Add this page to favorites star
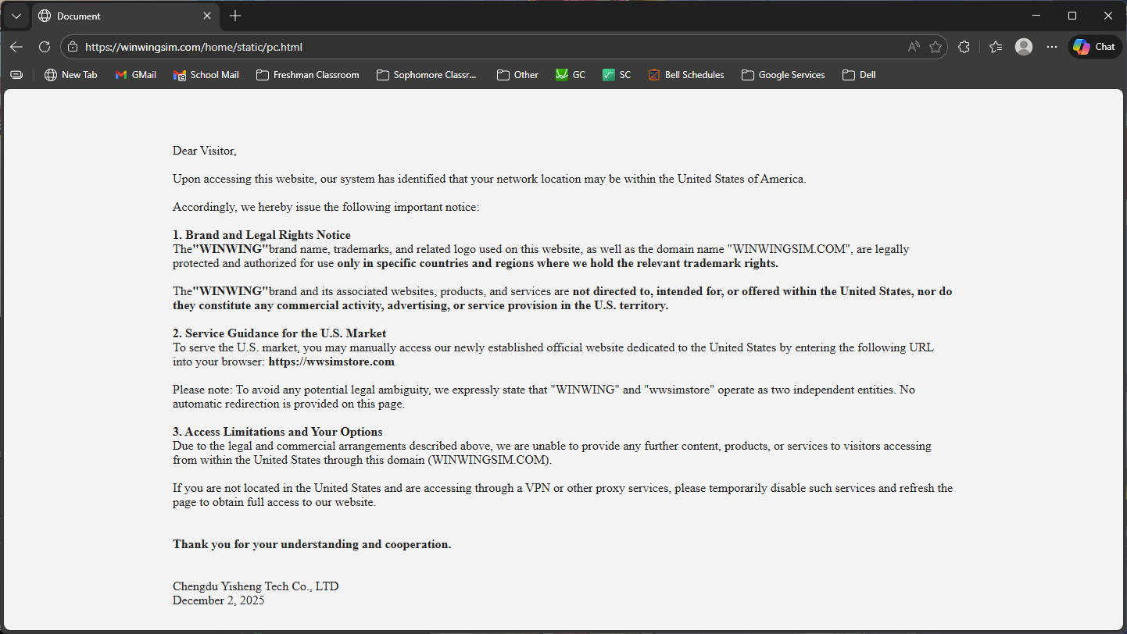 tap(936, 47)
